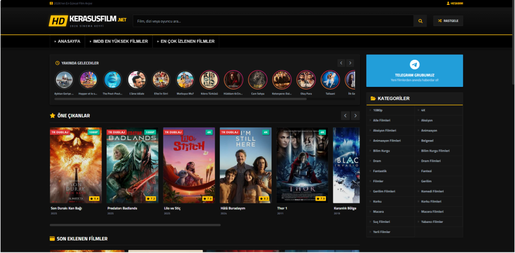Open IMDB En Yüksek Filmler menu
The height and width of the screenshot is (253, 515).
pos(119,41)
